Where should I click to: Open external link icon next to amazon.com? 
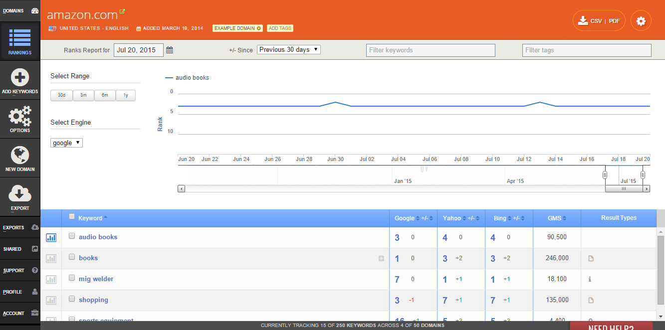[x=123, y=11]
